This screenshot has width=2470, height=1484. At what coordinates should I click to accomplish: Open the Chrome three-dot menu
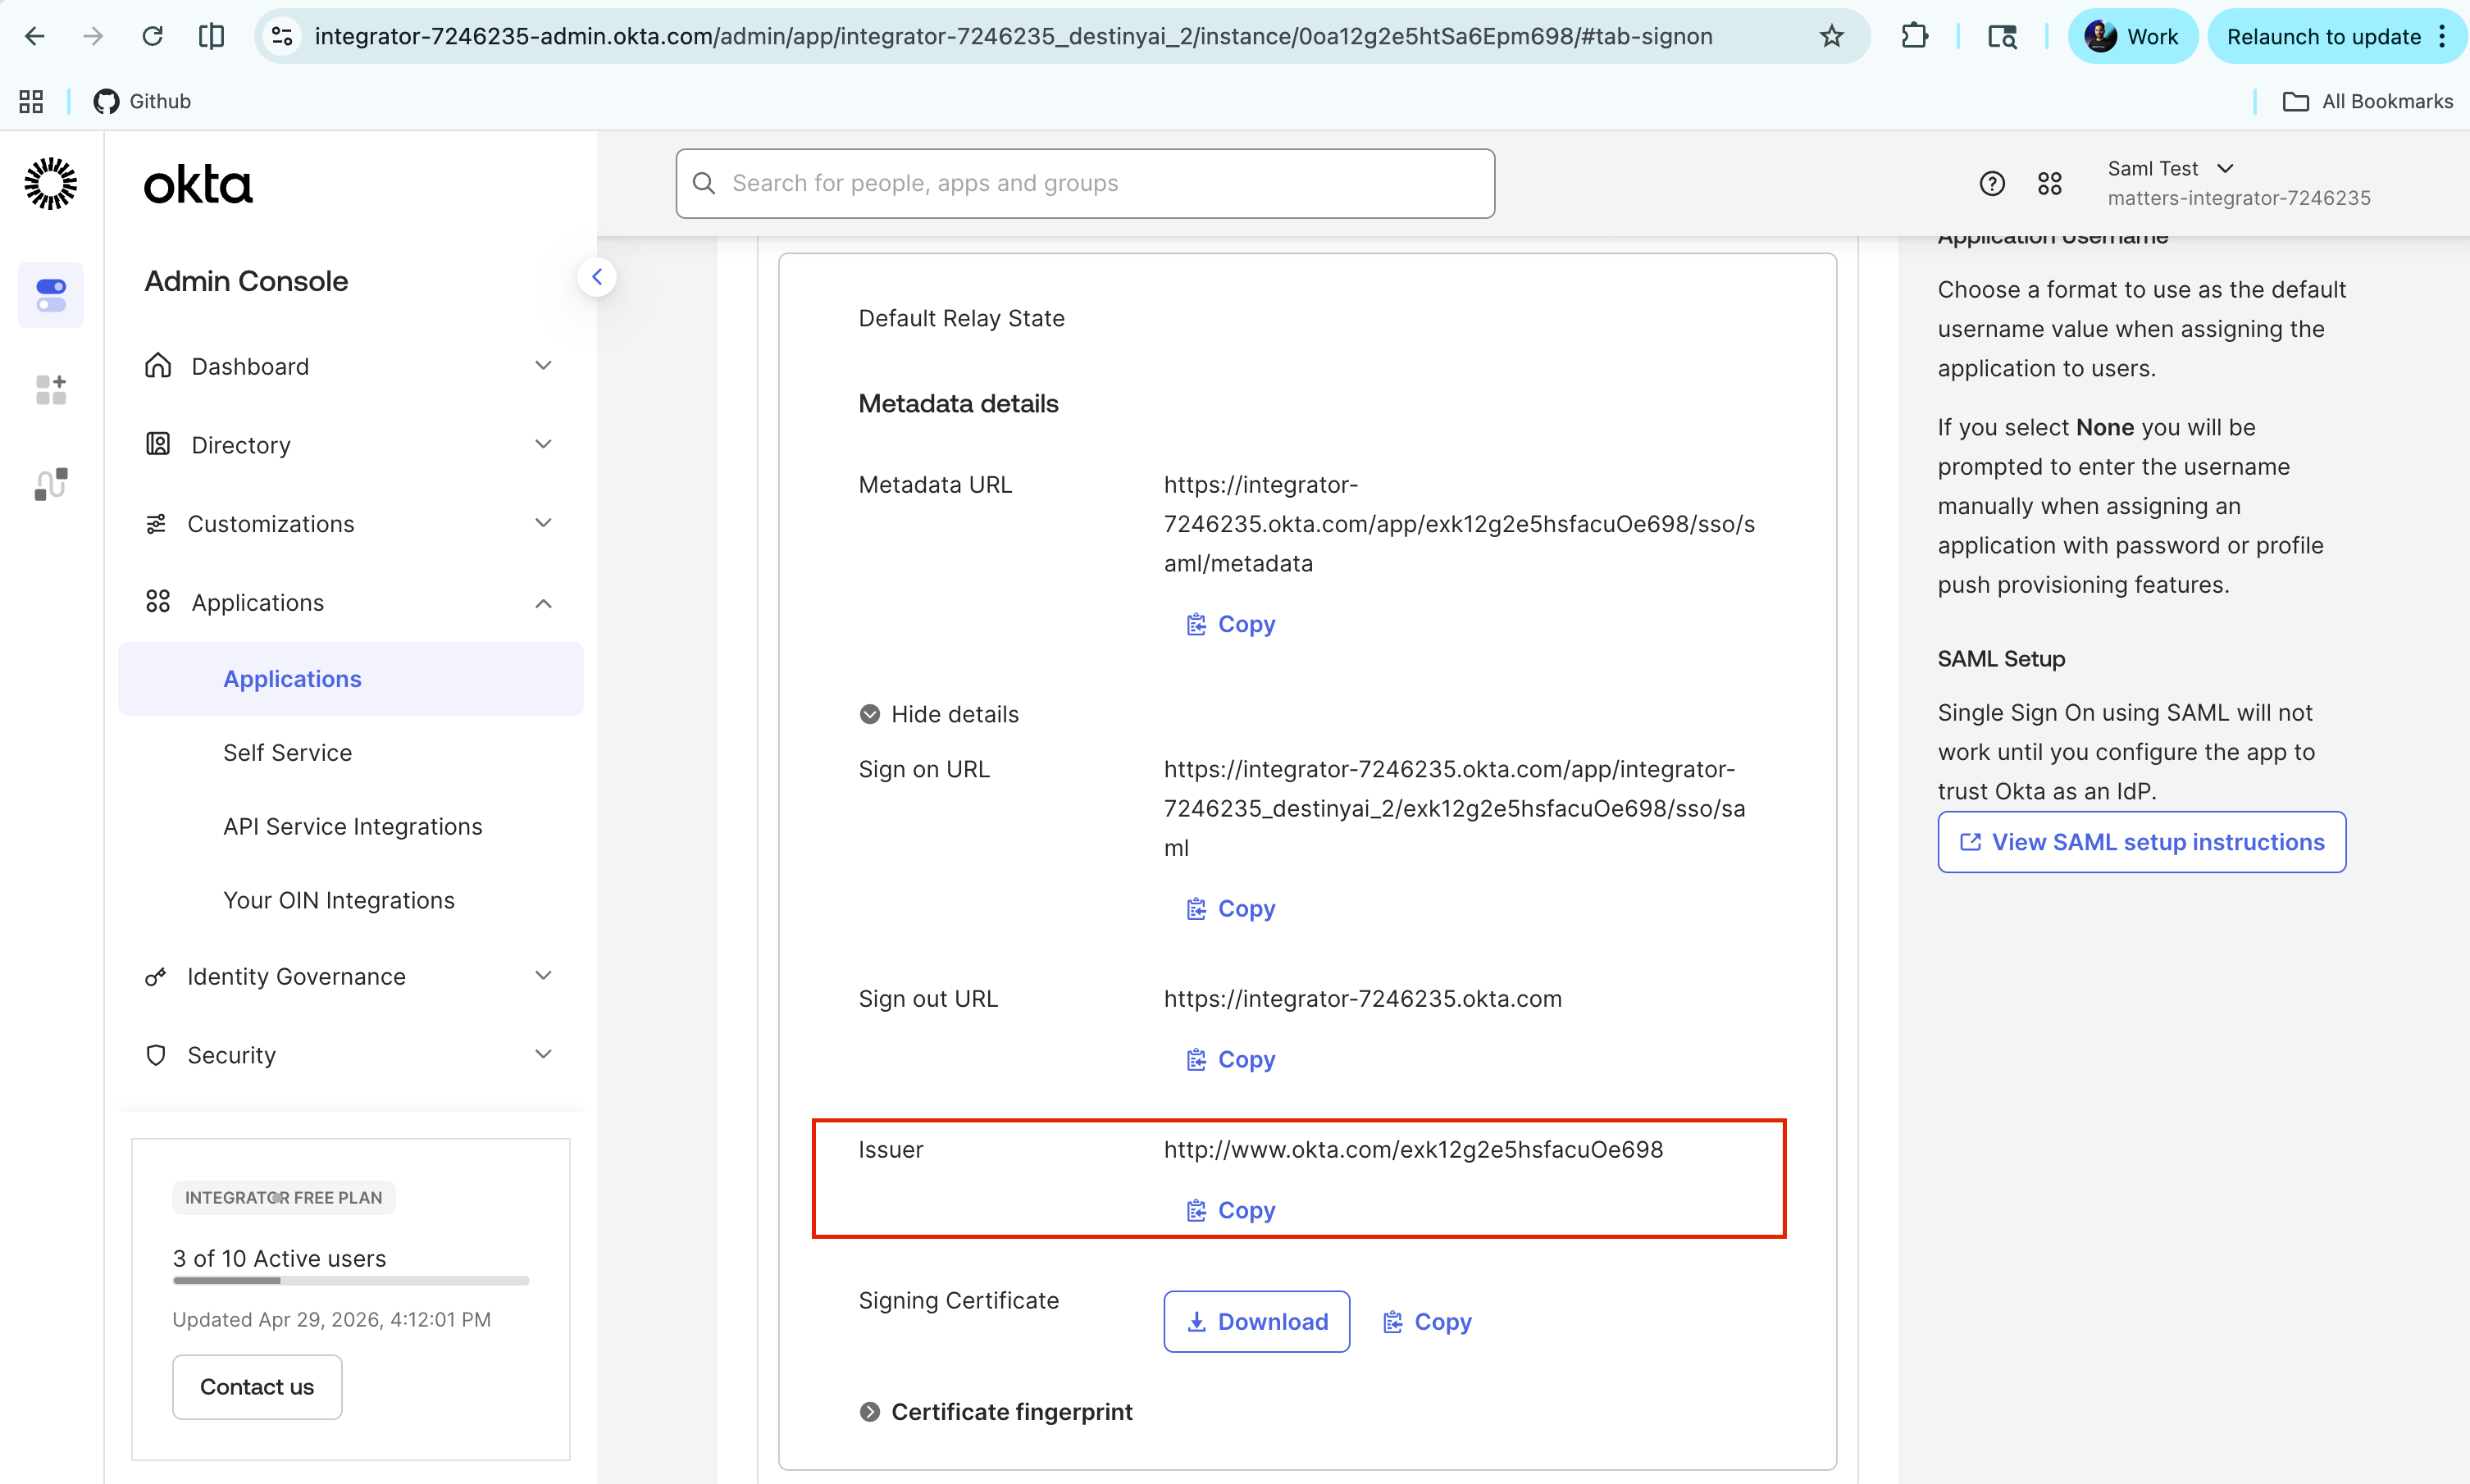pyautogui.click(x=2443, y=37)
